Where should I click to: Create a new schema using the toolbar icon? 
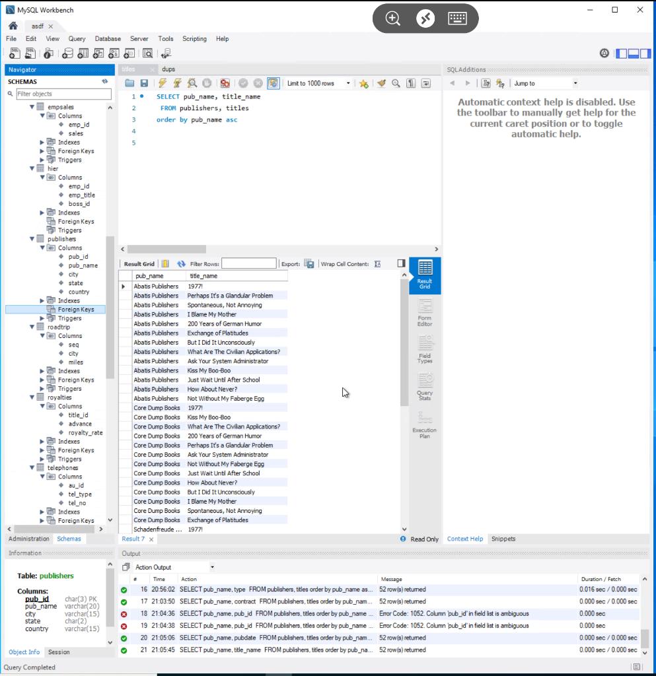point(67,54)
